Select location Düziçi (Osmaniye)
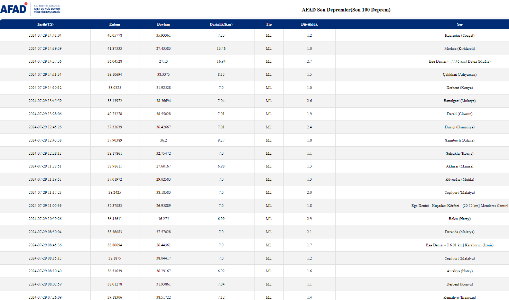The image size is (509, 300). pos(460,127)
